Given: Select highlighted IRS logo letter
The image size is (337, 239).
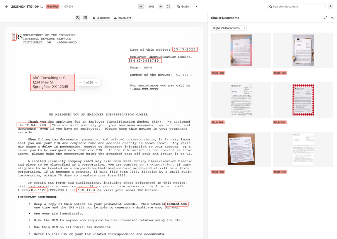Looking at the screenshot, I should pos(14,37).
